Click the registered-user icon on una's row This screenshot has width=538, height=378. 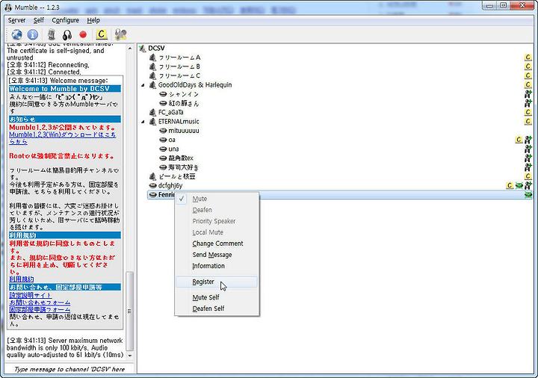click(x=528, y=149)
